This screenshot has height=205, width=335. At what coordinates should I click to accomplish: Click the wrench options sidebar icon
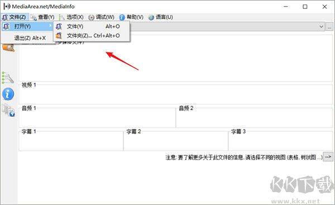tap(8, 78)
